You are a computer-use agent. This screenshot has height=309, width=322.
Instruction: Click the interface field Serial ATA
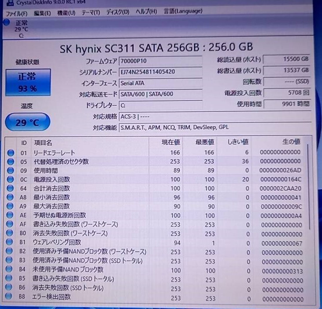point(160,83)
